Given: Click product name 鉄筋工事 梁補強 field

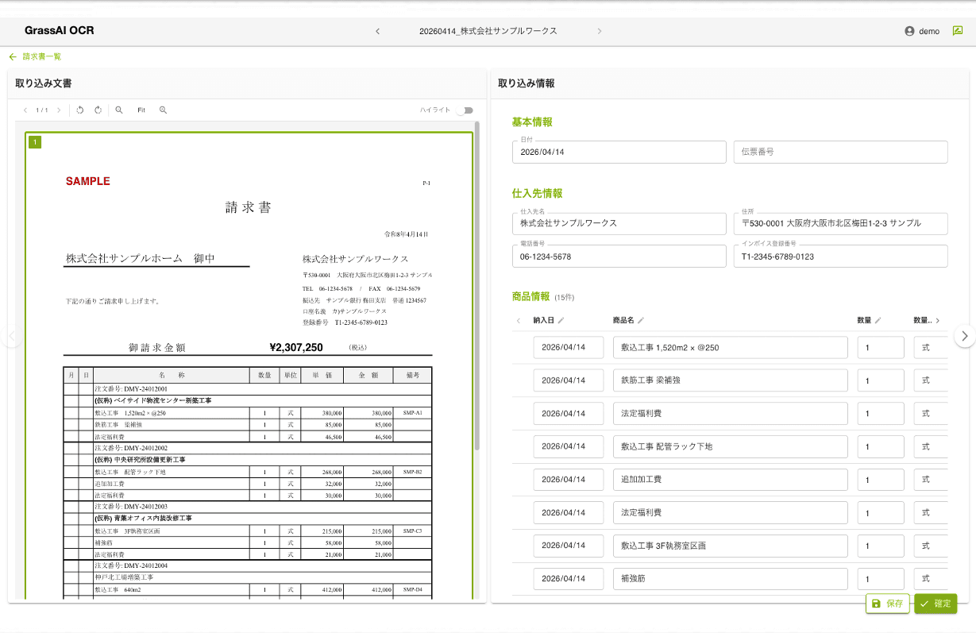Looking at the screenshot, I should (x=730, y=380).
